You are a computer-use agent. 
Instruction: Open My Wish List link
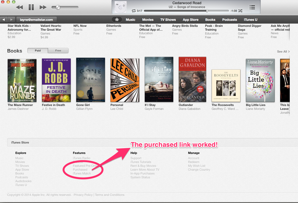[x=197, y=166]
